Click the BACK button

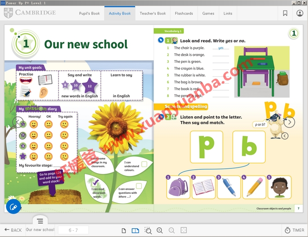[x=13, y=230]
